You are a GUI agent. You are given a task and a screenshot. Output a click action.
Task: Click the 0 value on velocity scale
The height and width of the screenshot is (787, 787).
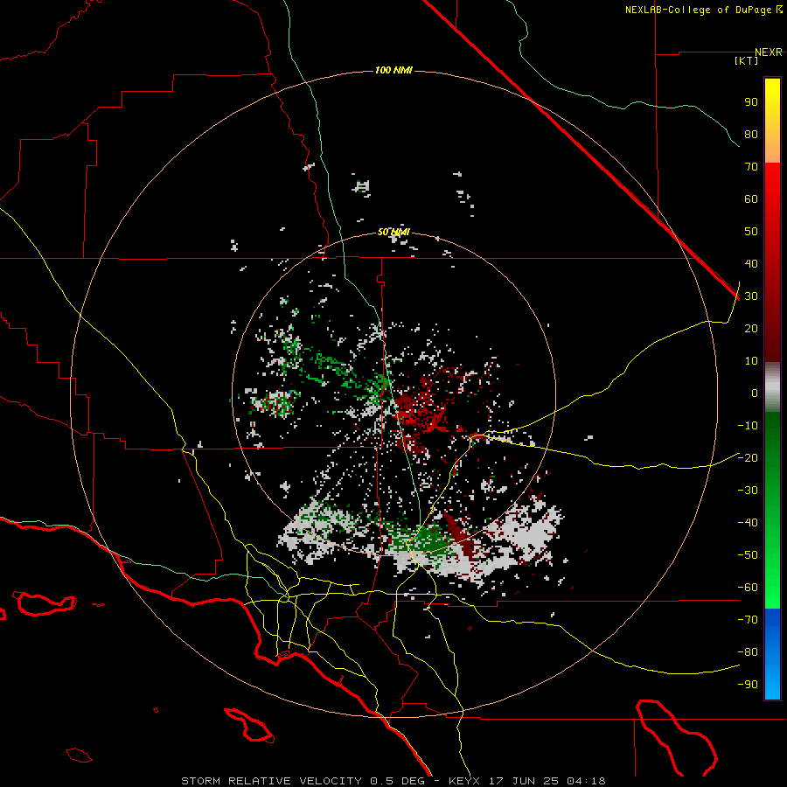click(755, 393)
